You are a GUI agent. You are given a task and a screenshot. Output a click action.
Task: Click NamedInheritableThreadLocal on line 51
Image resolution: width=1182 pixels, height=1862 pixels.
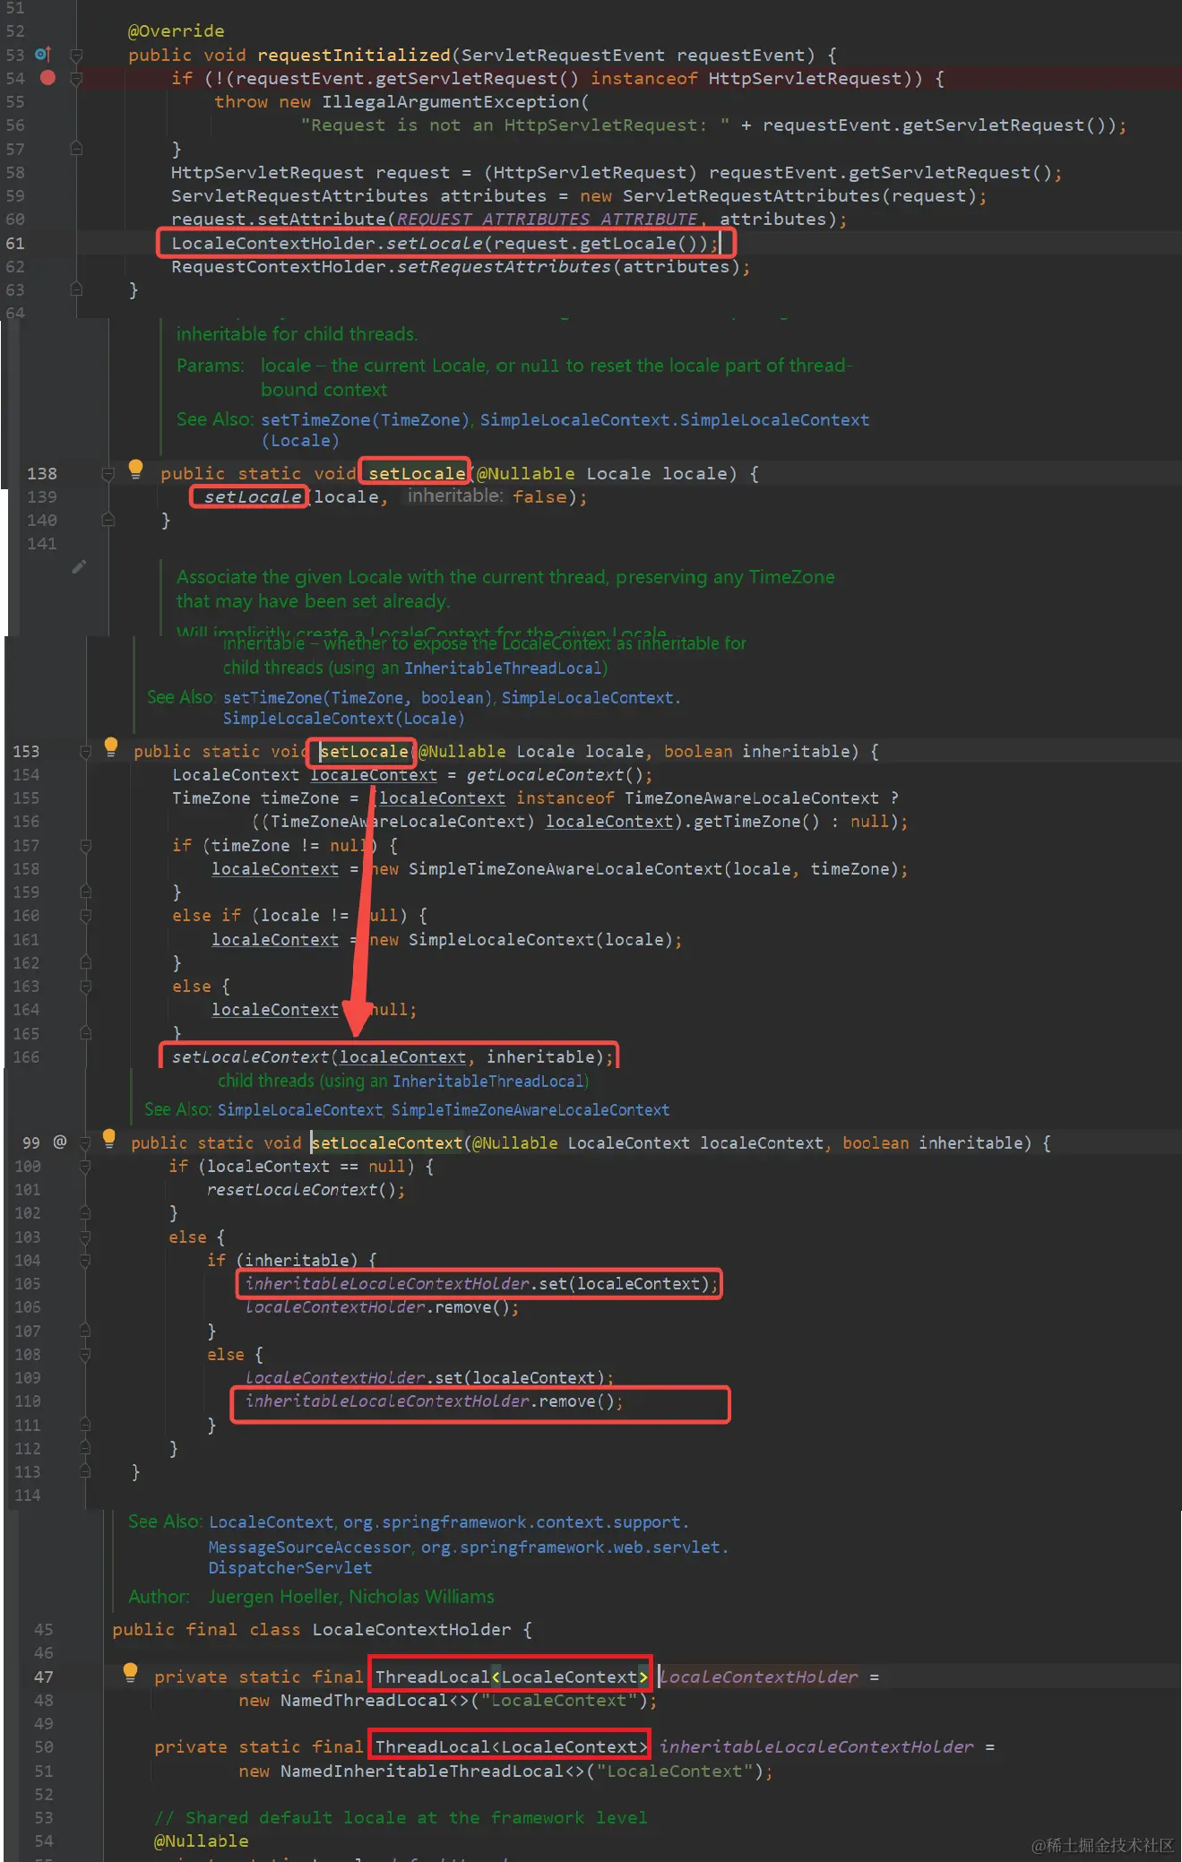click(422, 1771)
